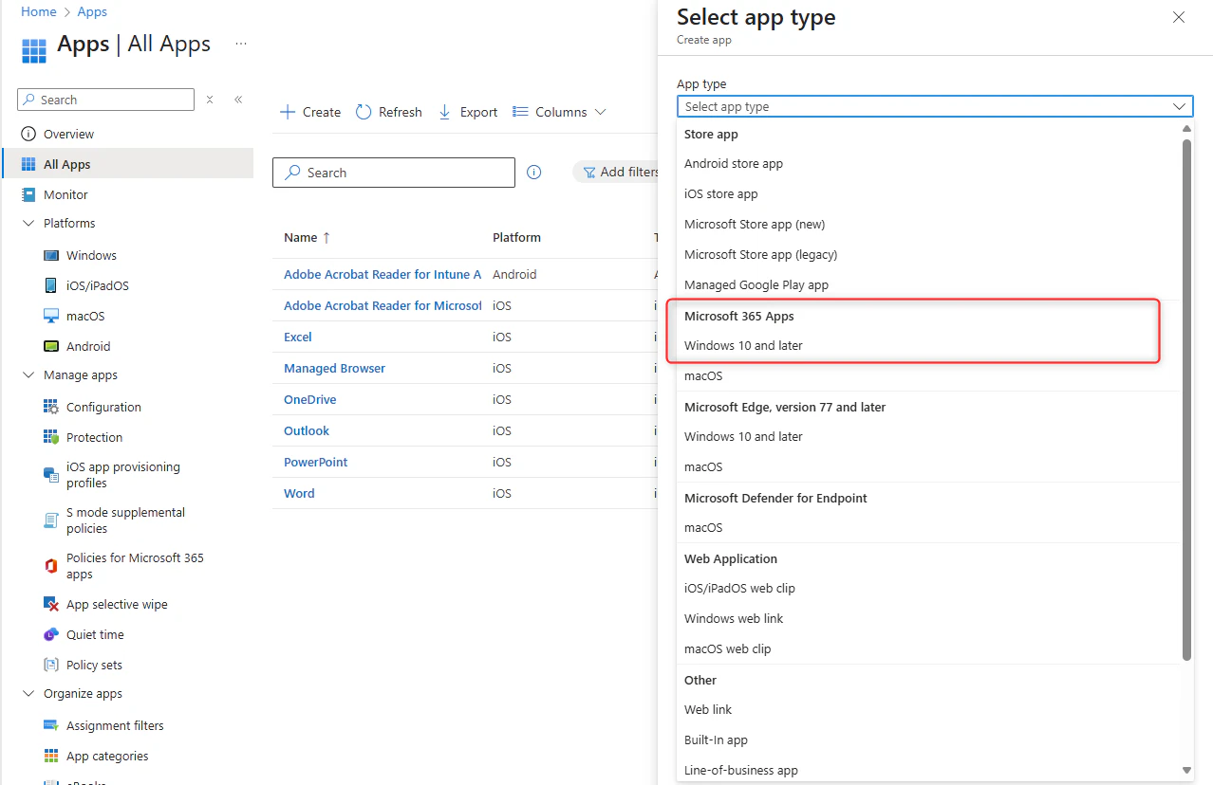Click the App categories icon
Viewport: 1213px width, 785px height.
[x=51, y=756]
